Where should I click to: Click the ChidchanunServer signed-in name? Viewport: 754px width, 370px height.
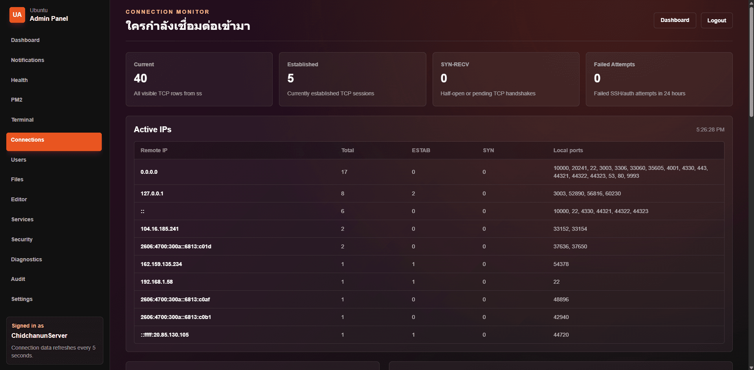pos(39,335)
